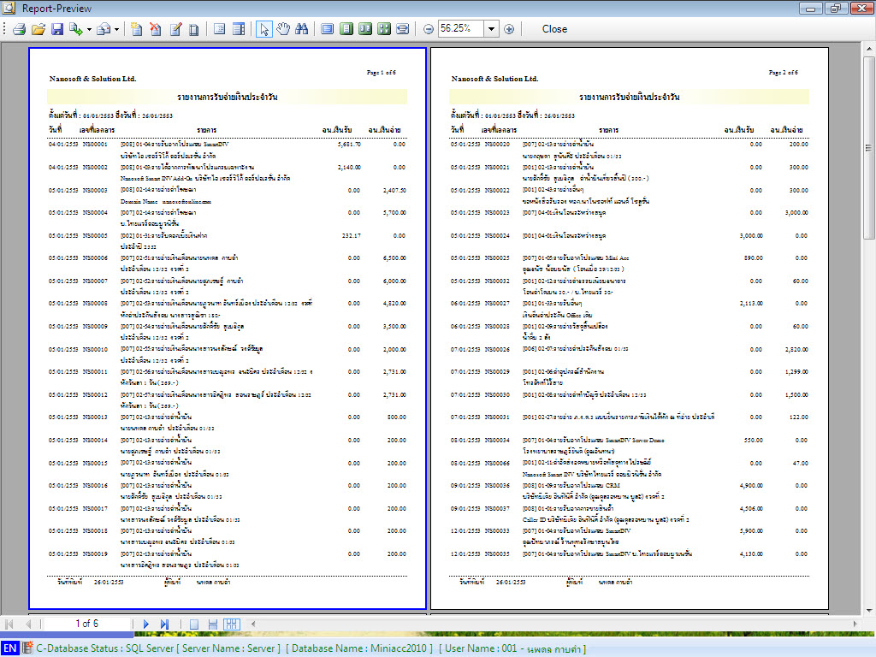Open the page setup icon

coord(194,29)
